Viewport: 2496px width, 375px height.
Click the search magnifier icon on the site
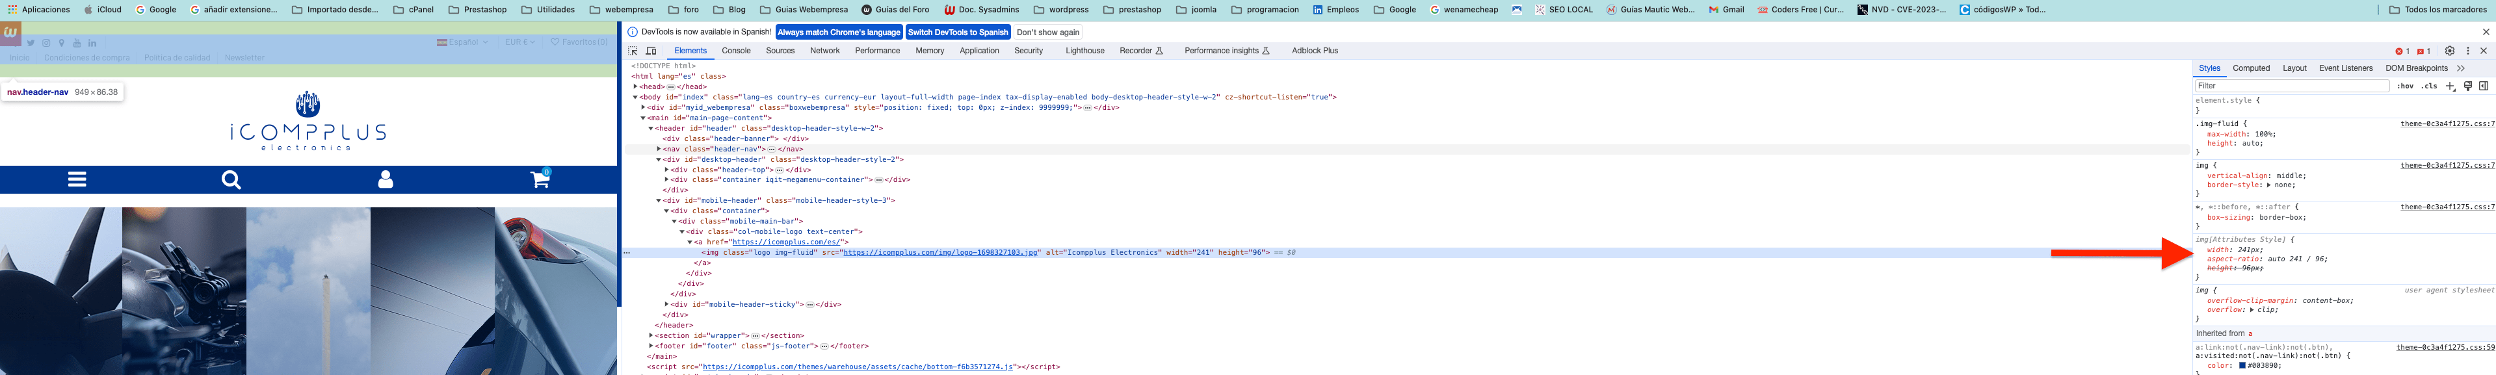pos(231,179)
